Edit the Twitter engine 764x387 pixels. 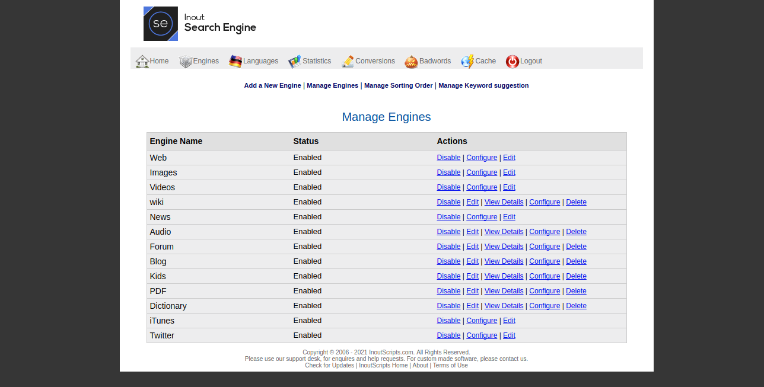[509, 335]
